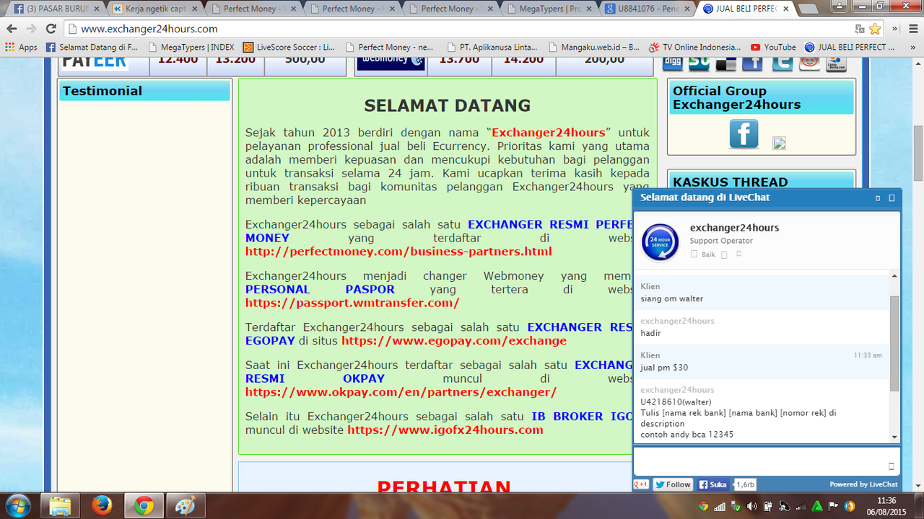This screenshot has width=924, height=519.
Task: Click the Webmoney logo in rate table
Action: pos(391,63)
